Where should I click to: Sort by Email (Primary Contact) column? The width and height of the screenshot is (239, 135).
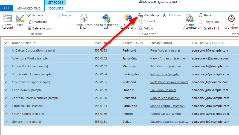point(208,43)
